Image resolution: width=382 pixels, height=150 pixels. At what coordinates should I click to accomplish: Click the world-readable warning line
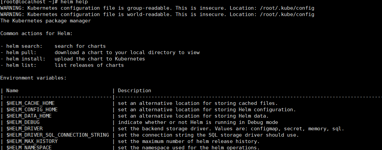pos(157,14)
